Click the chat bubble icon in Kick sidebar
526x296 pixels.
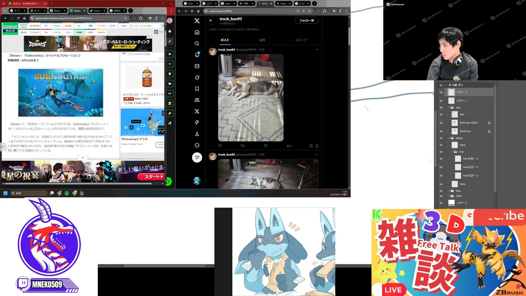pos(170,83)
